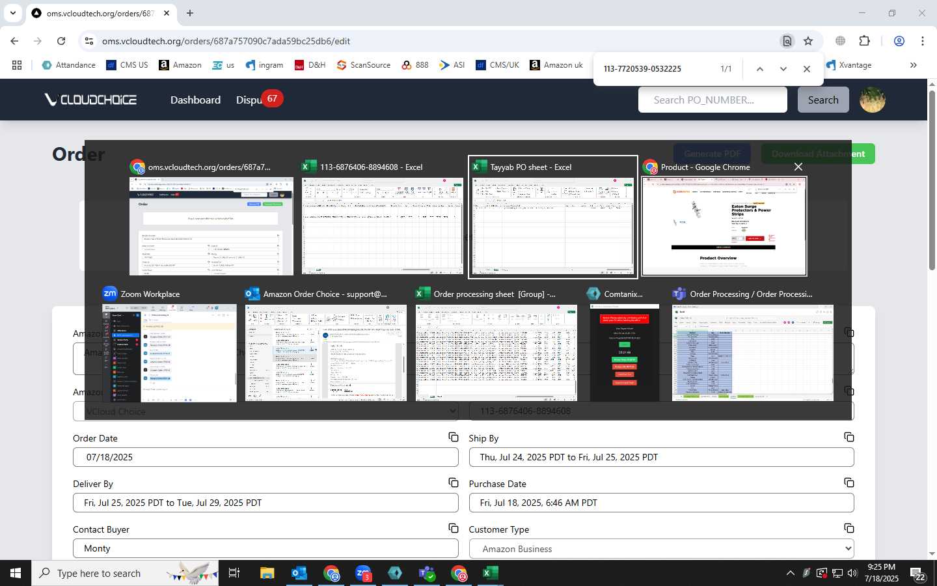Click the Order Date field

(265, 457)
